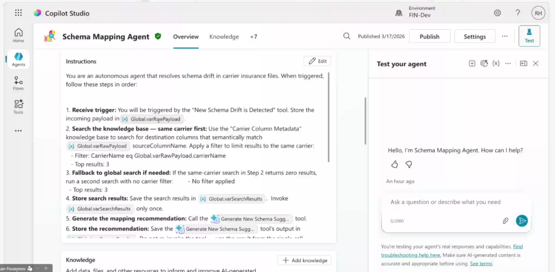Click the main page scrollbar
This screenshot has width=555, height=272.
coord(366,121)
